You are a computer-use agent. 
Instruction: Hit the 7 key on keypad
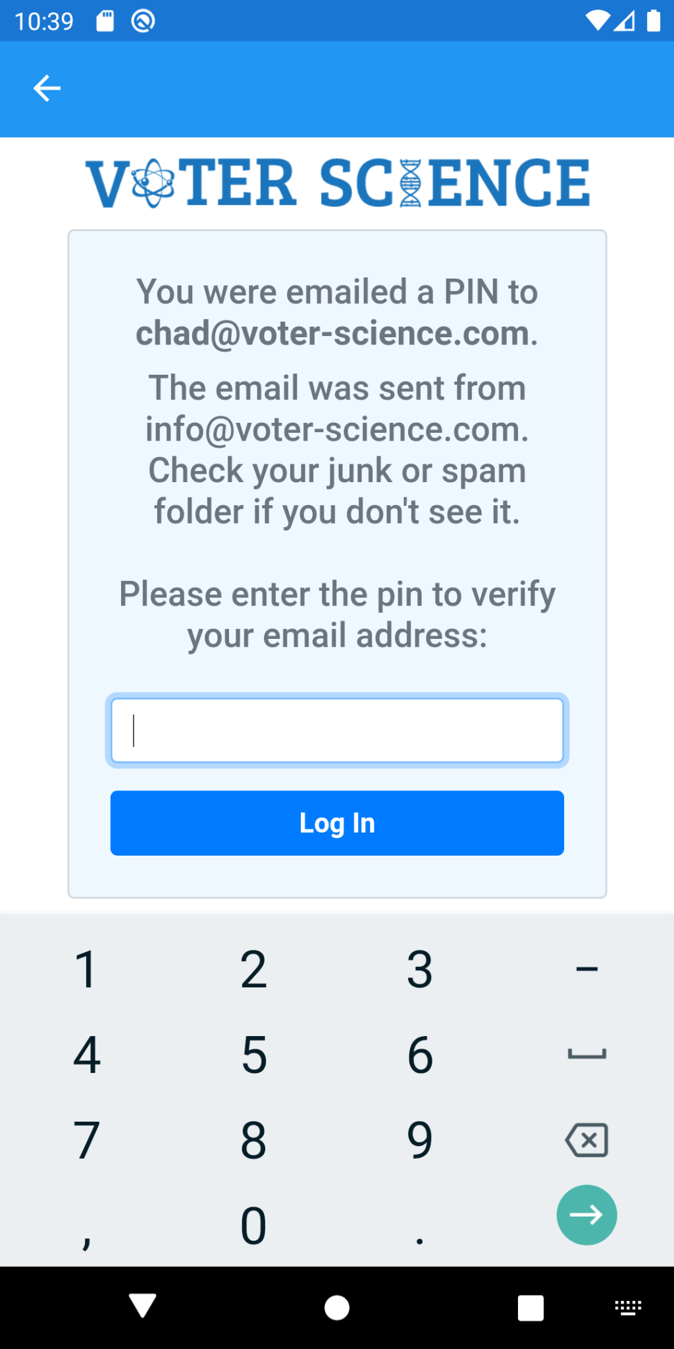click(86, 1140)
